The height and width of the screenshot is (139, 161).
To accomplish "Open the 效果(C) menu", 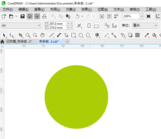I will pos(86,10).
